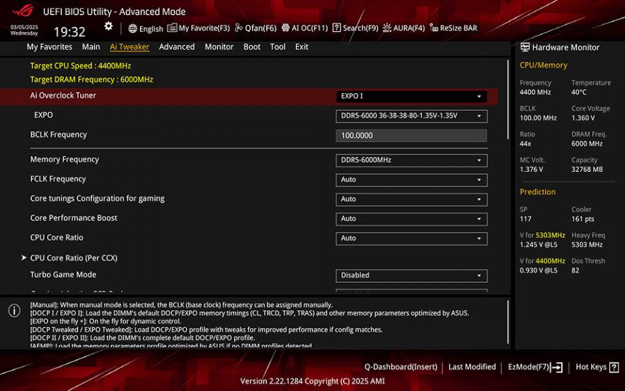
Task: Click the Search question mark icon
Action: point(337,27)
